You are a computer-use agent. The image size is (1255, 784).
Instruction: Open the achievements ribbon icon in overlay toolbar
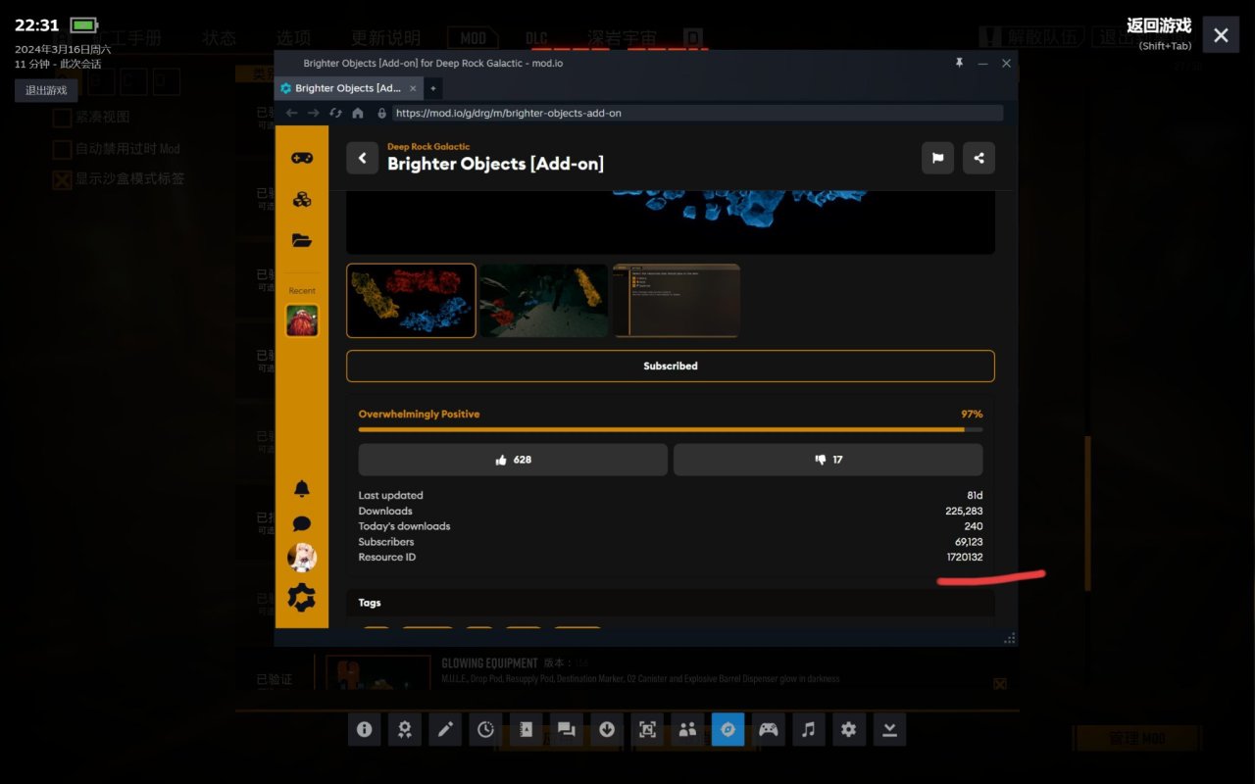click(405, 729)
